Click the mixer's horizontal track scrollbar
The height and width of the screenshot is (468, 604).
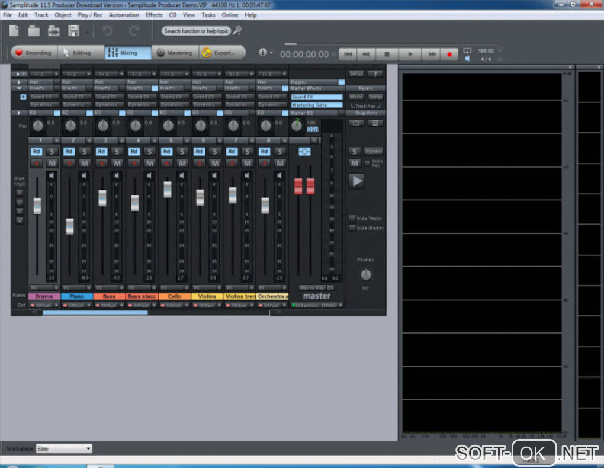pyautogui.click(x=95, y=313)
